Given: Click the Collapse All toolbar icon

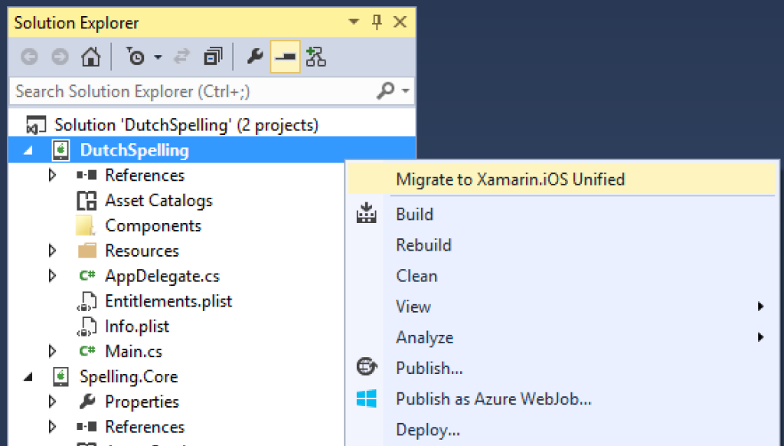Looking at the screenshot, I should (213, 57).
